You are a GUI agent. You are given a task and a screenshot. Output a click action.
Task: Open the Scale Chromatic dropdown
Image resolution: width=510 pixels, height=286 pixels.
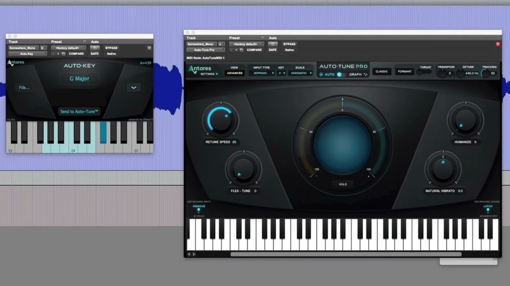click(x=300, y=73)
